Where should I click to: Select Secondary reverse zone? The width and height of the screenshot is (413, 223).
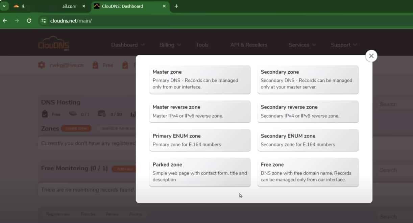click(308, 111)
